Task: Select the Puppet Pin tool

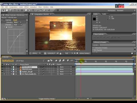Action: pyautogui.click(x=49, y=10)
